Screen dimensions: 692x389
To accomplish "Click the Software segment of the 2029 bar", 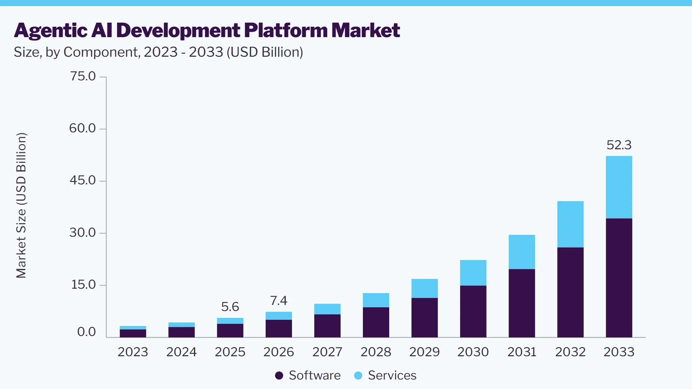I will 424,317.
